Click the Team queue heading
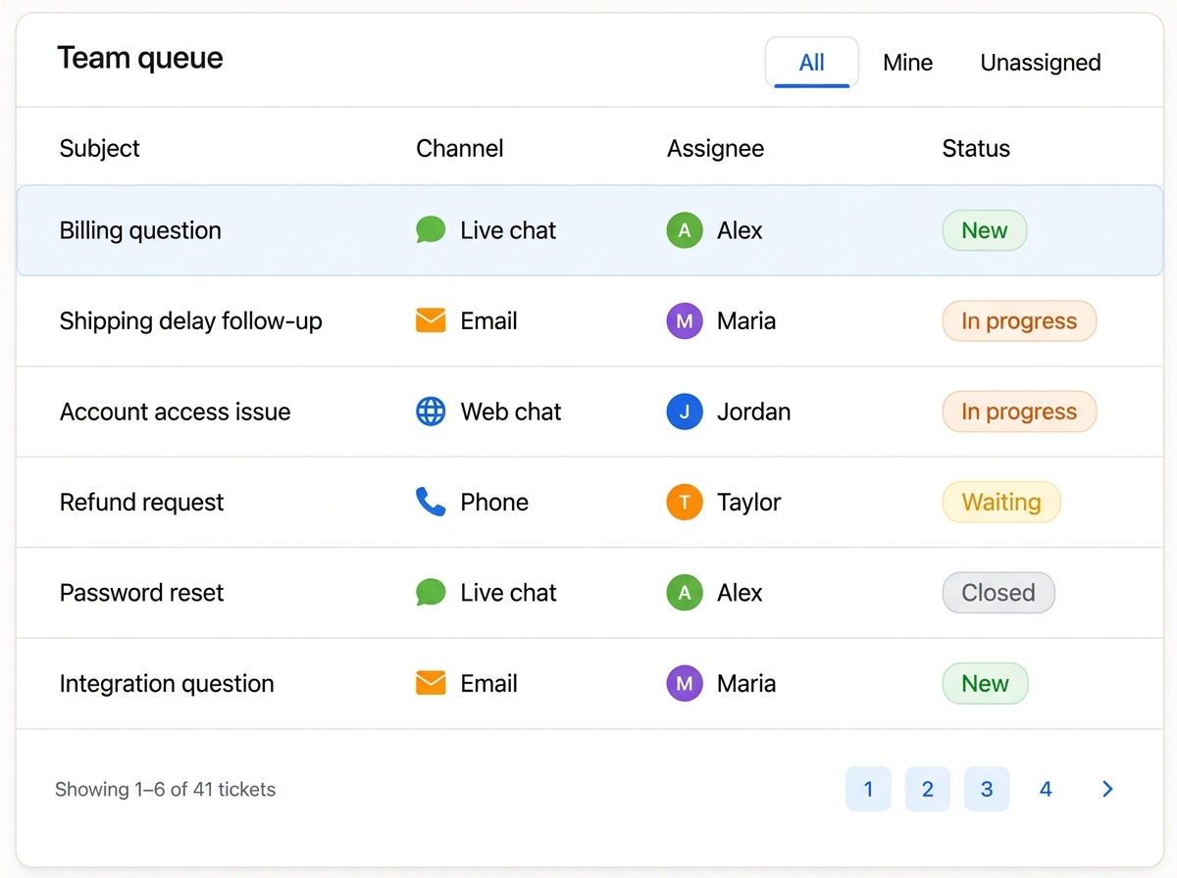1177x878 pixels. 140,58
